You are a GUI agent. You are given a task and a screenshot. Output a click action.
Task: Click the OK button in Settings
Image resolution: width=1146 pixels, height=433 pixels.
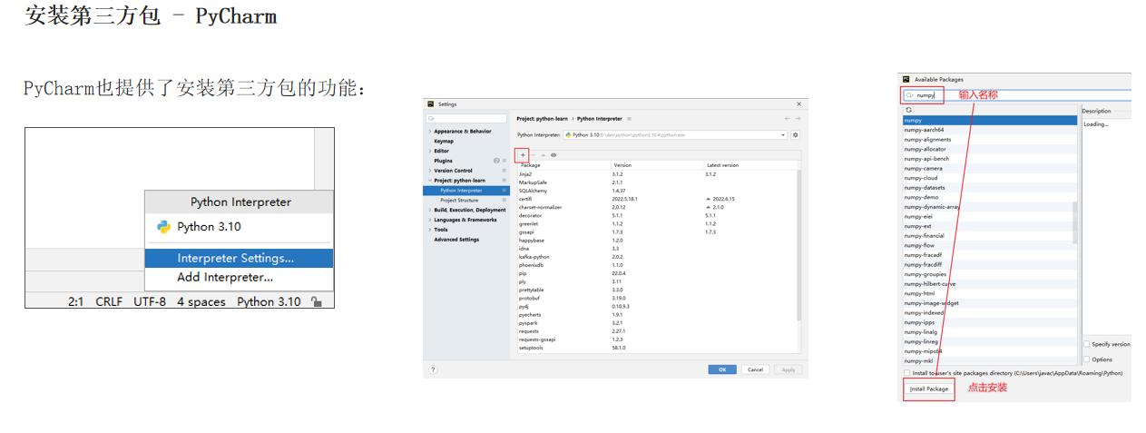722,369
